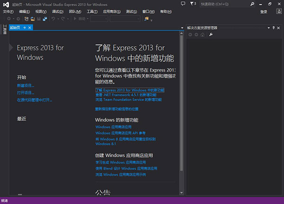Click the Save All toolbar icon
The height and width of the screenshot is (204, 284).
point(45,18)
